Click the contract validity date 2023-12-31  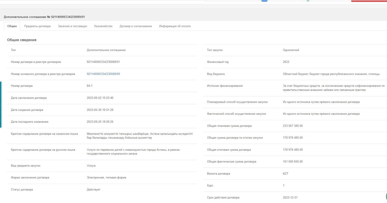[x=290, y=198]
